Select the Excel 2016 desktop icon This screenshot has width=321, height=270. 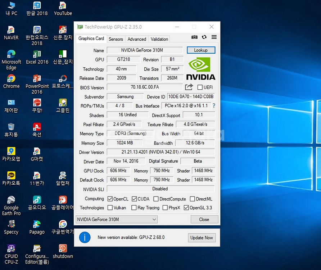pos(37,57)
